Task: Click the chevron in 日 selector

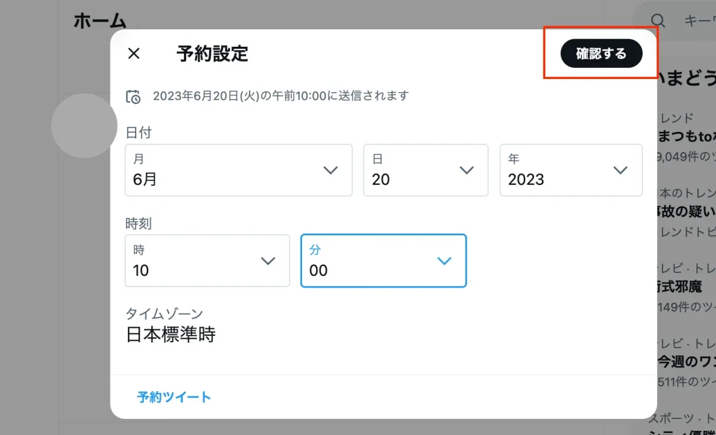Action: 466,170
